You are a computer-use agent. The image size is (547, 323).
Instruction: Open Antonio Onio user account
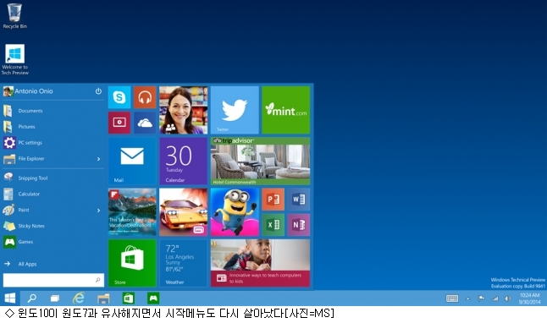pos(28,91)
